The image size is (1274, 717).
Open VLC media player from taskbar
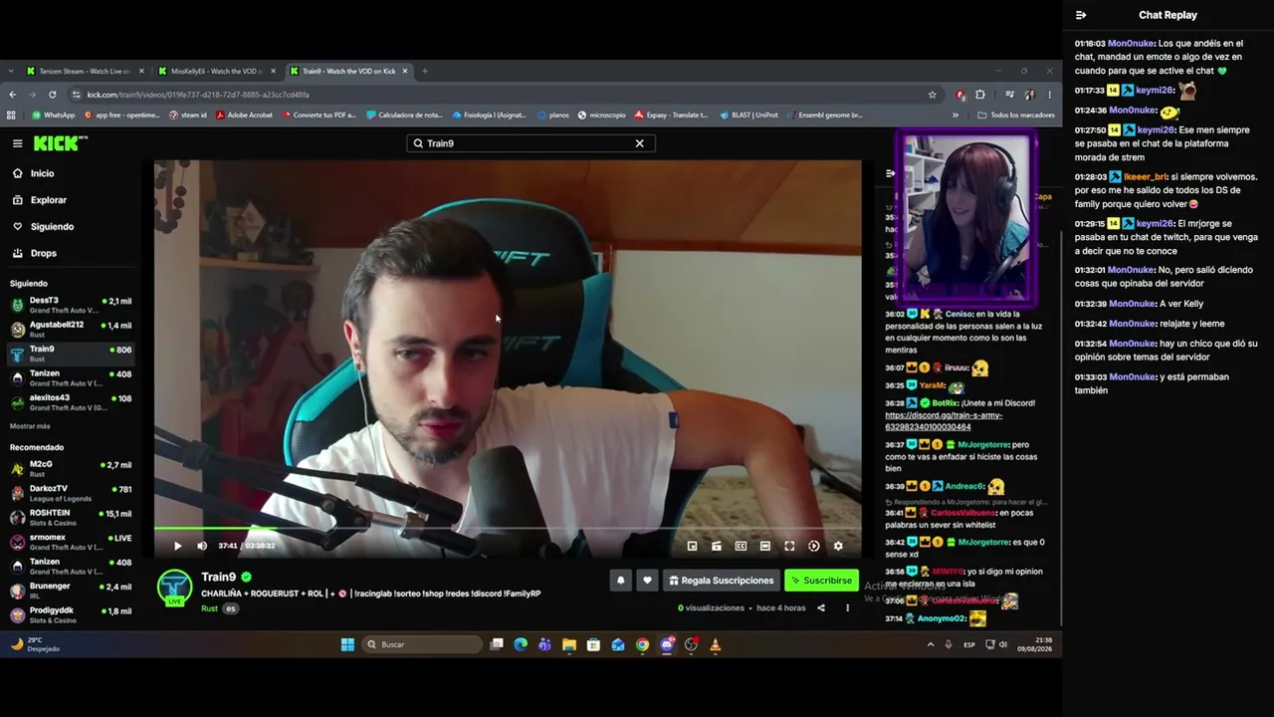pyautogui.click(x=716, y=644)
